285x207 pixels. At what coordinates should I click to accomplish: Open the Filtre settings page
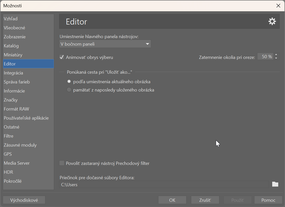(28, 136)
